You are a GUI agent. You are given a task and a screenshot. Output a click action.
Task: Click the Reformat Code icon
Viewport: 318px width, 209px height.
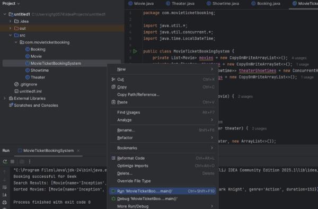coord(113,158)
